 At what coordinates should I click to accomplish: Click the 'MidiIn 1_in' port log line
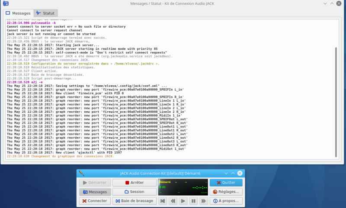pyautogui.click(x=94, y=115)
